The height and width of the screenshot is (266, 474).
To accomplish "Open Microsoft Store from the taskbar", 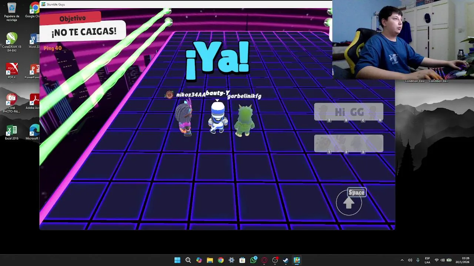I will (242, 260).
